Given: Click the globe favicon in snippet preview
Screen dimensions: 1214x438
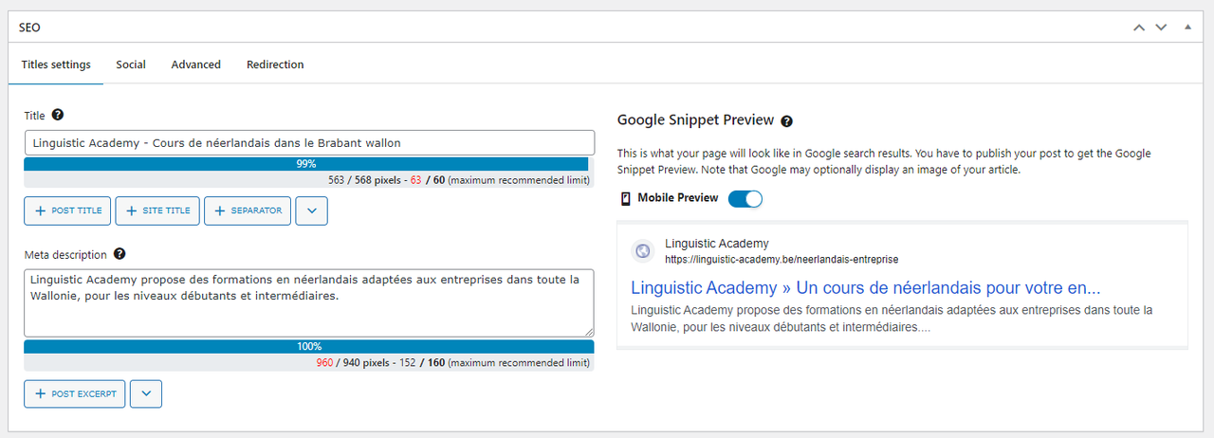Looking at the screenshot, I should tap(643, 251).
